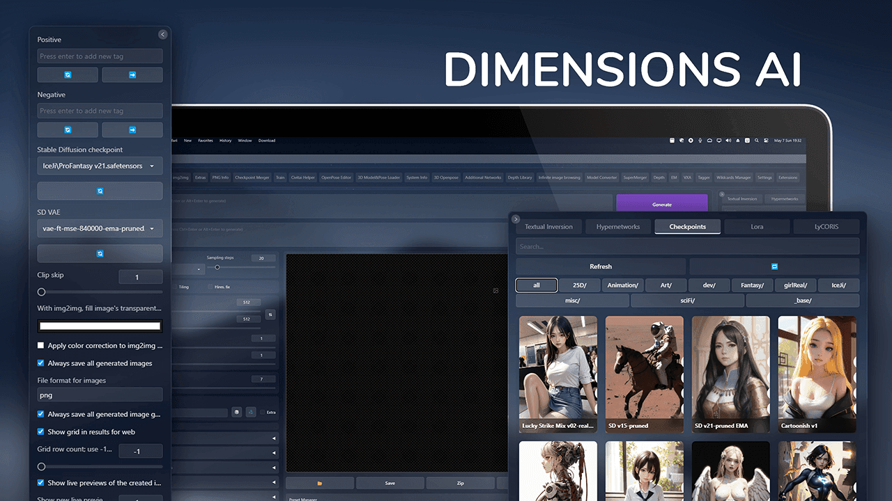Open white fill color swatch for img2img
The width and height of the screenshot is (892, 501).
point(100,326)
